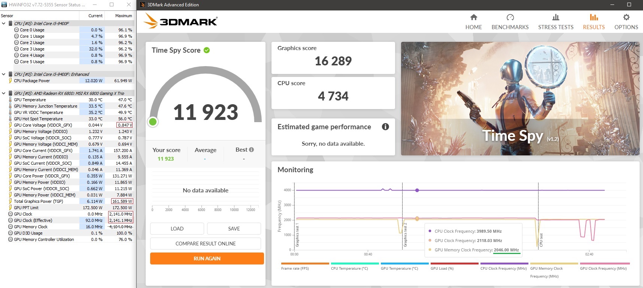Viewport: 643px width, 288px height.
Task: Select the GPU Memory Clock row
Action: coord(67,227)
